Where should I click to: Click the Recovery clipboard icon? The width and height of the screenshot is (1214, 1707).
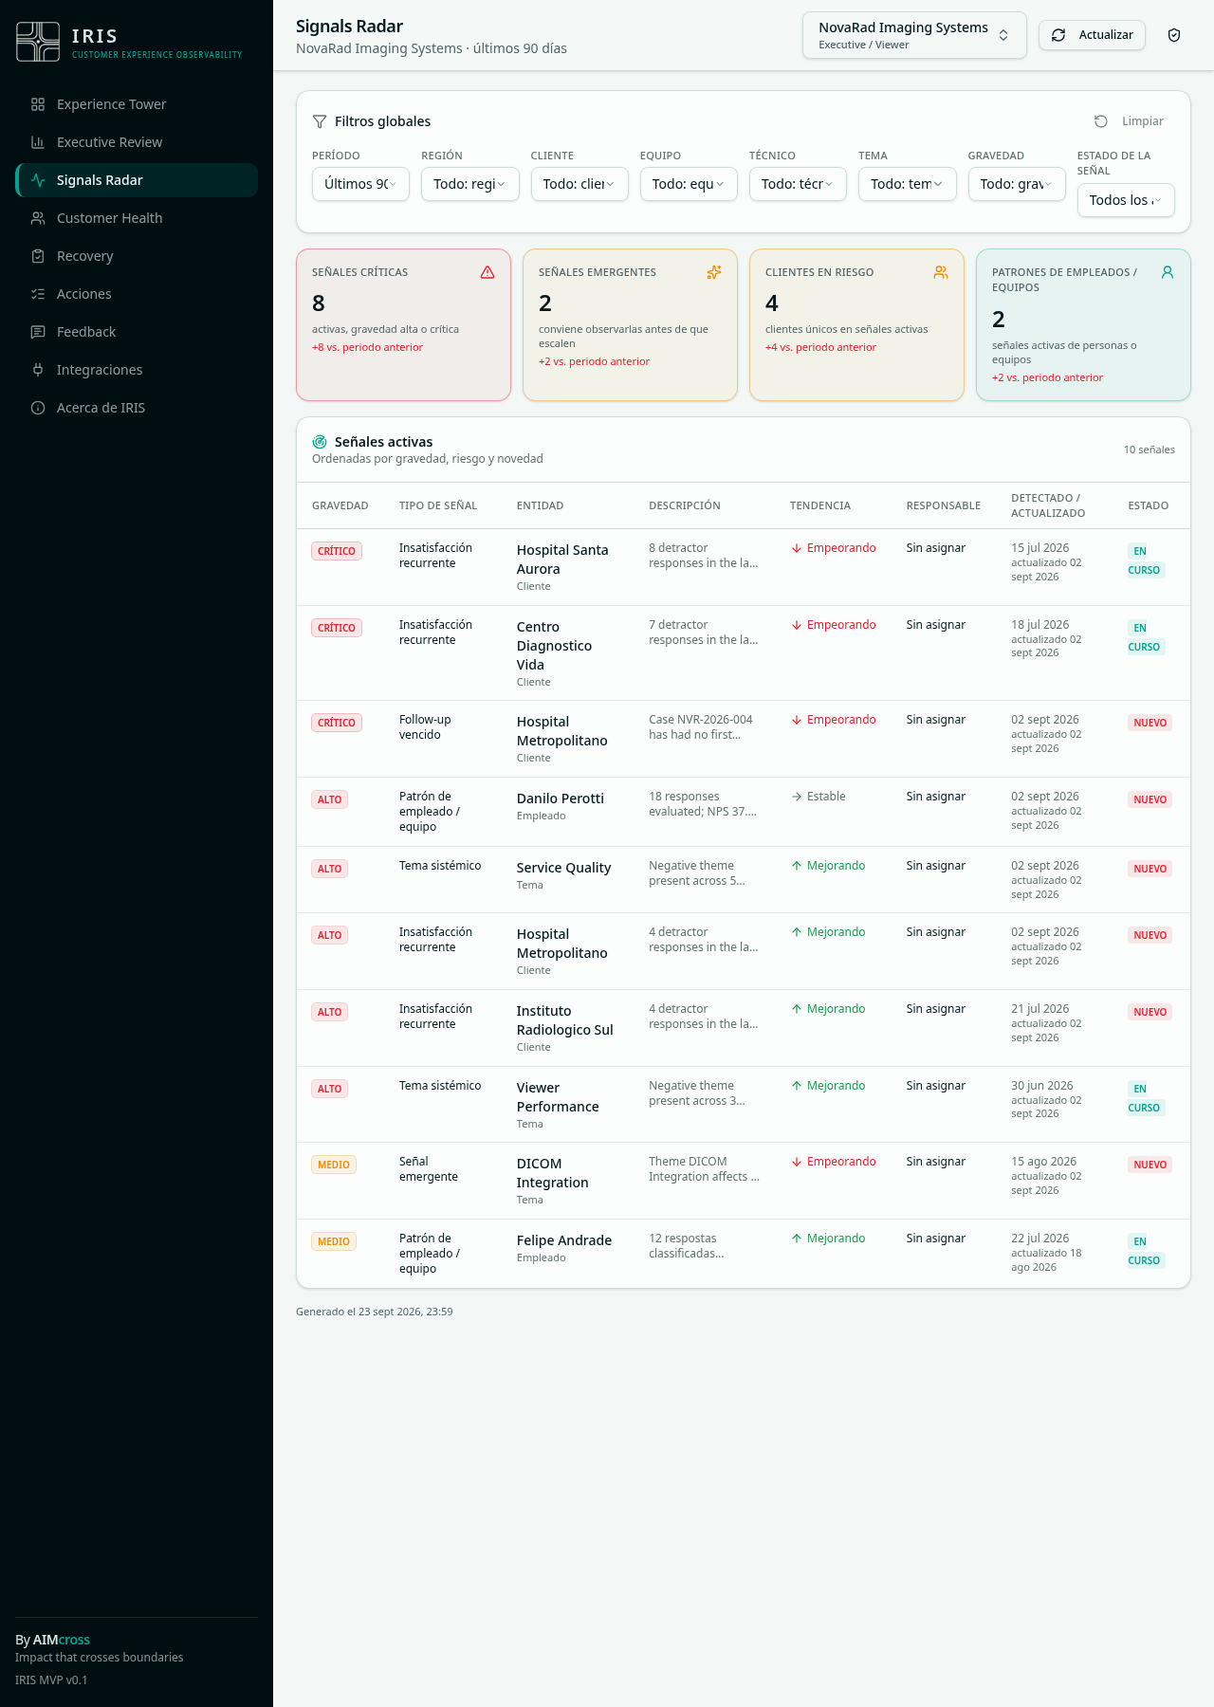[x=38, y=256]
